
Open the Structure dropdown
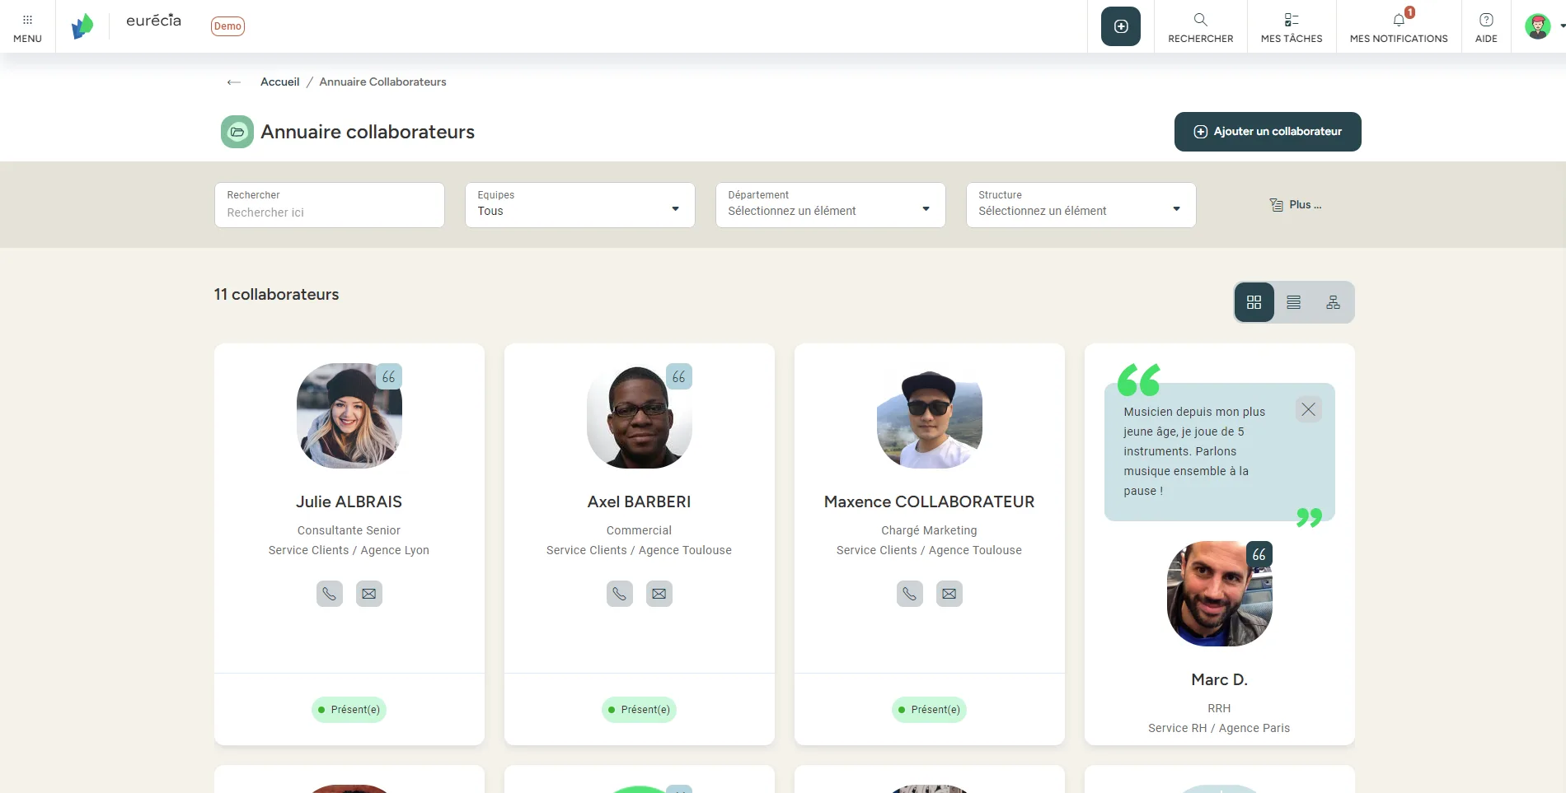(1081, 205)
